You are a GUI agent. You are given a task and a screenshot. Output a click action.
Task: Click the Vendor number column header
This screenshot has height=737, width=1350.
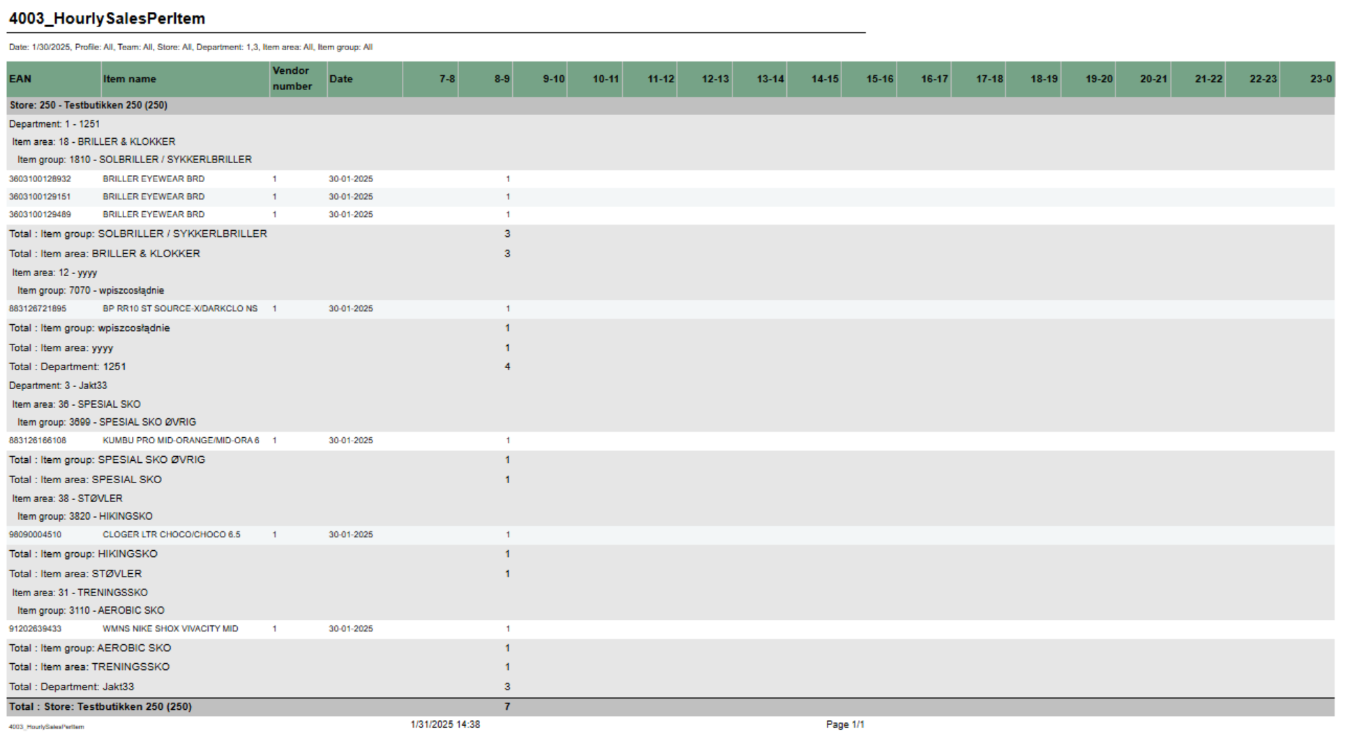(292, 79)
